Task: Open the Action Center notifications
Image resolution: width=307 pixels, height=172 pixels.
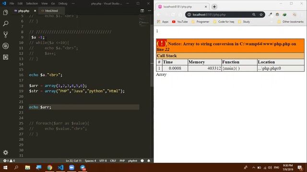Action: click(x=300, y=168)
